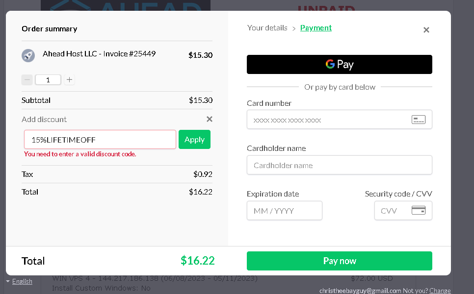Focus the Expiration date MM / YYYY field

[x=285, y=210]
